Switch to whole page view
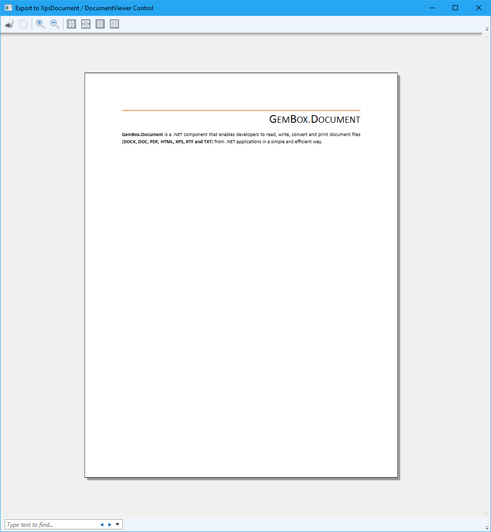 coord(100,24)
